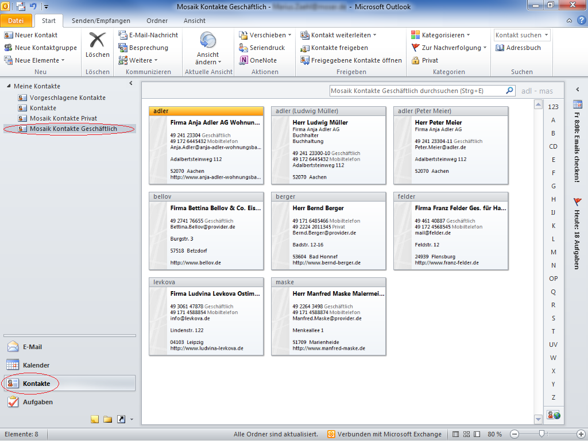This screenshot has height=441, width=588.
Task: Open the Ansicht ändern view dropdown
Action: [x=208, y=48]
